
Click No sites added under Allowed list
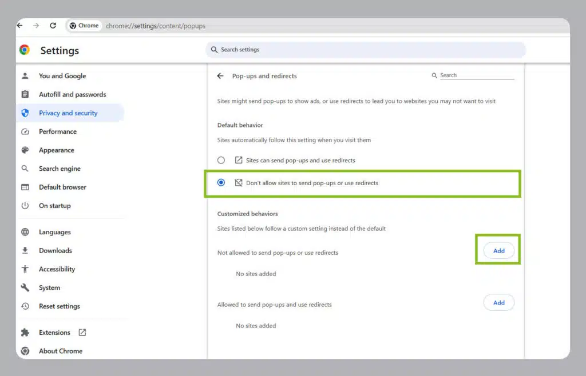(x=256, y=326)
